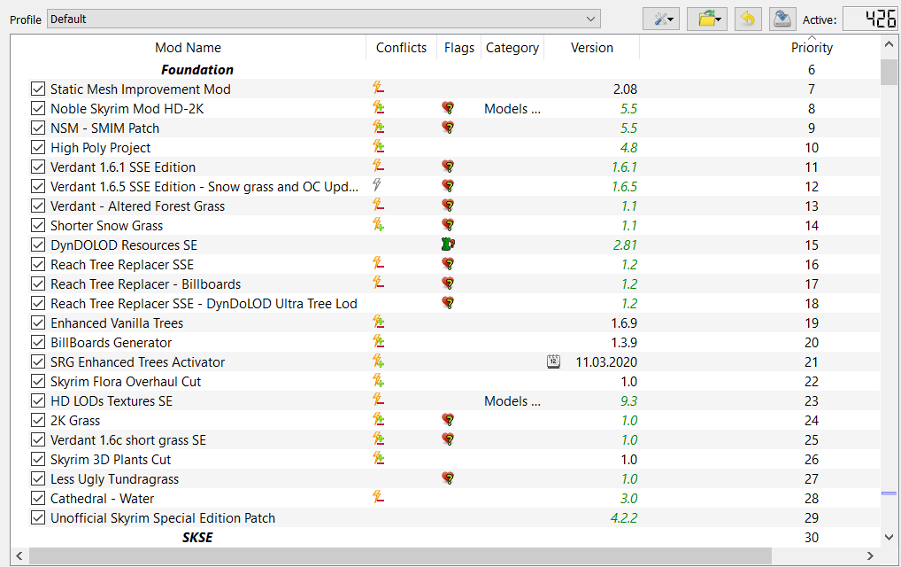
Task: Disable the 2K Grass mod checkbox
Action: pyautogui.click(x=38, y=420)
